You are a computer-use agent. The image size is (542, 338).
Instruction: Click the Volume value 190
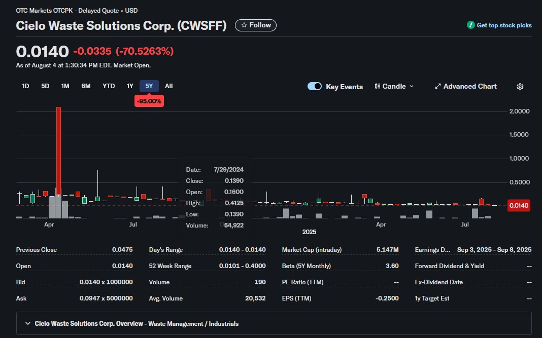[260, 282]
